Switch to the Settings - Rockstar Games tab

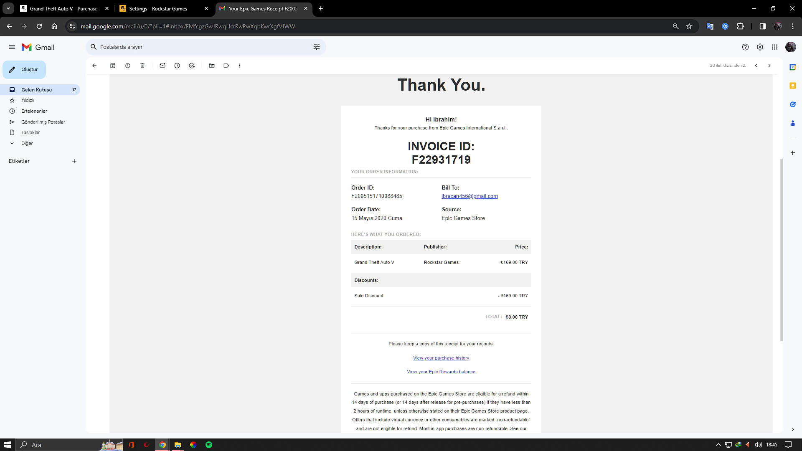[x=158, y=8]
